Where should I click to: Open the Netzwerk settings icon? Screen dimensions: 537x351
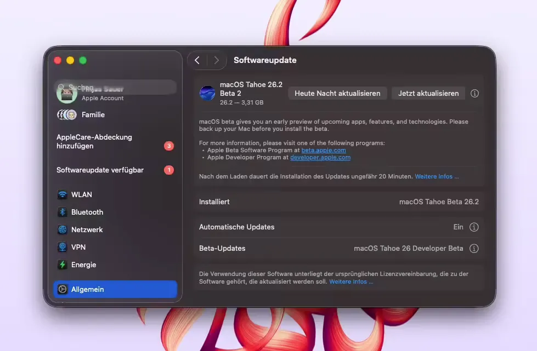click(63, 229)
